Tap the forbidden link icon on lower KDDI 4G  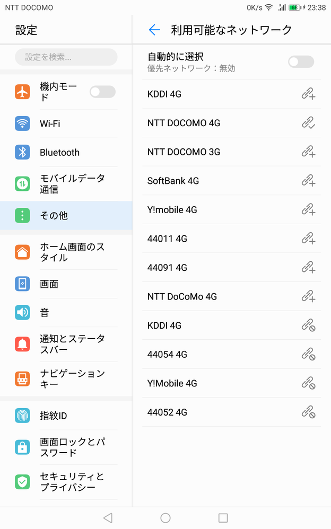(x=308, y=325)
